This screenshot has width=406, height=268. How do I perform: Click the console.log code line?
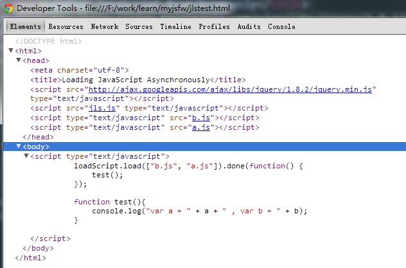[200, 211]
